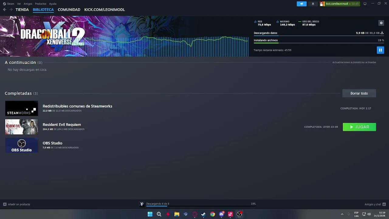Click the USO DEL DISCO 87,6 Mbps stat

[x=309, y=23]
